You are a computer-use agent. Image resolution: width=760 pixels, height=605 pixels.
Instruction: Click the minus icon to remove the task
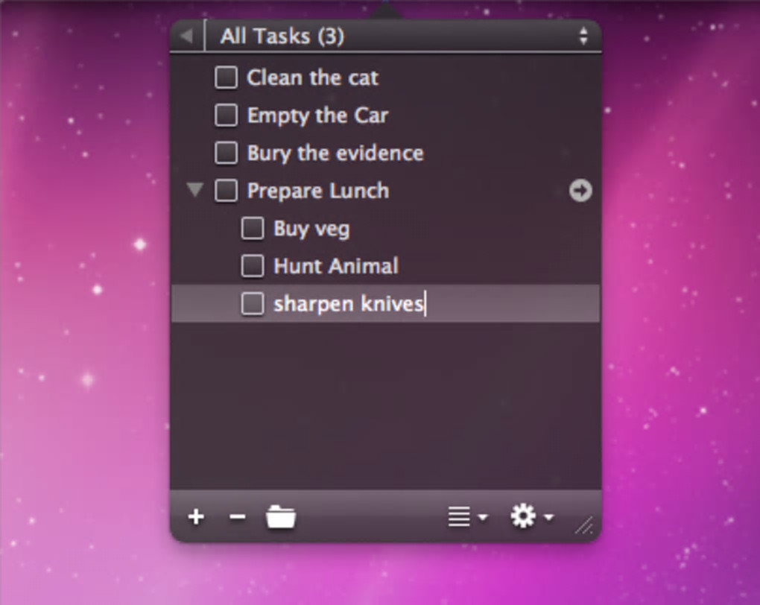point(237,517)
